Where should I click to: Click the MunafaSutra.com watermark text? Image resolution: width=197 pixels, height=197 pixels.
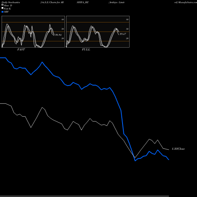(x=188, y=2)
